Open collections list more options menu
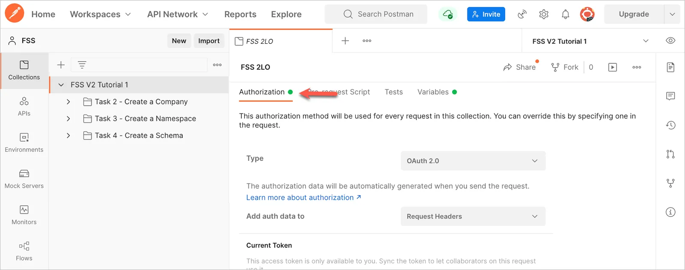Viewport: 685px width, 270px height. (217, 65)
